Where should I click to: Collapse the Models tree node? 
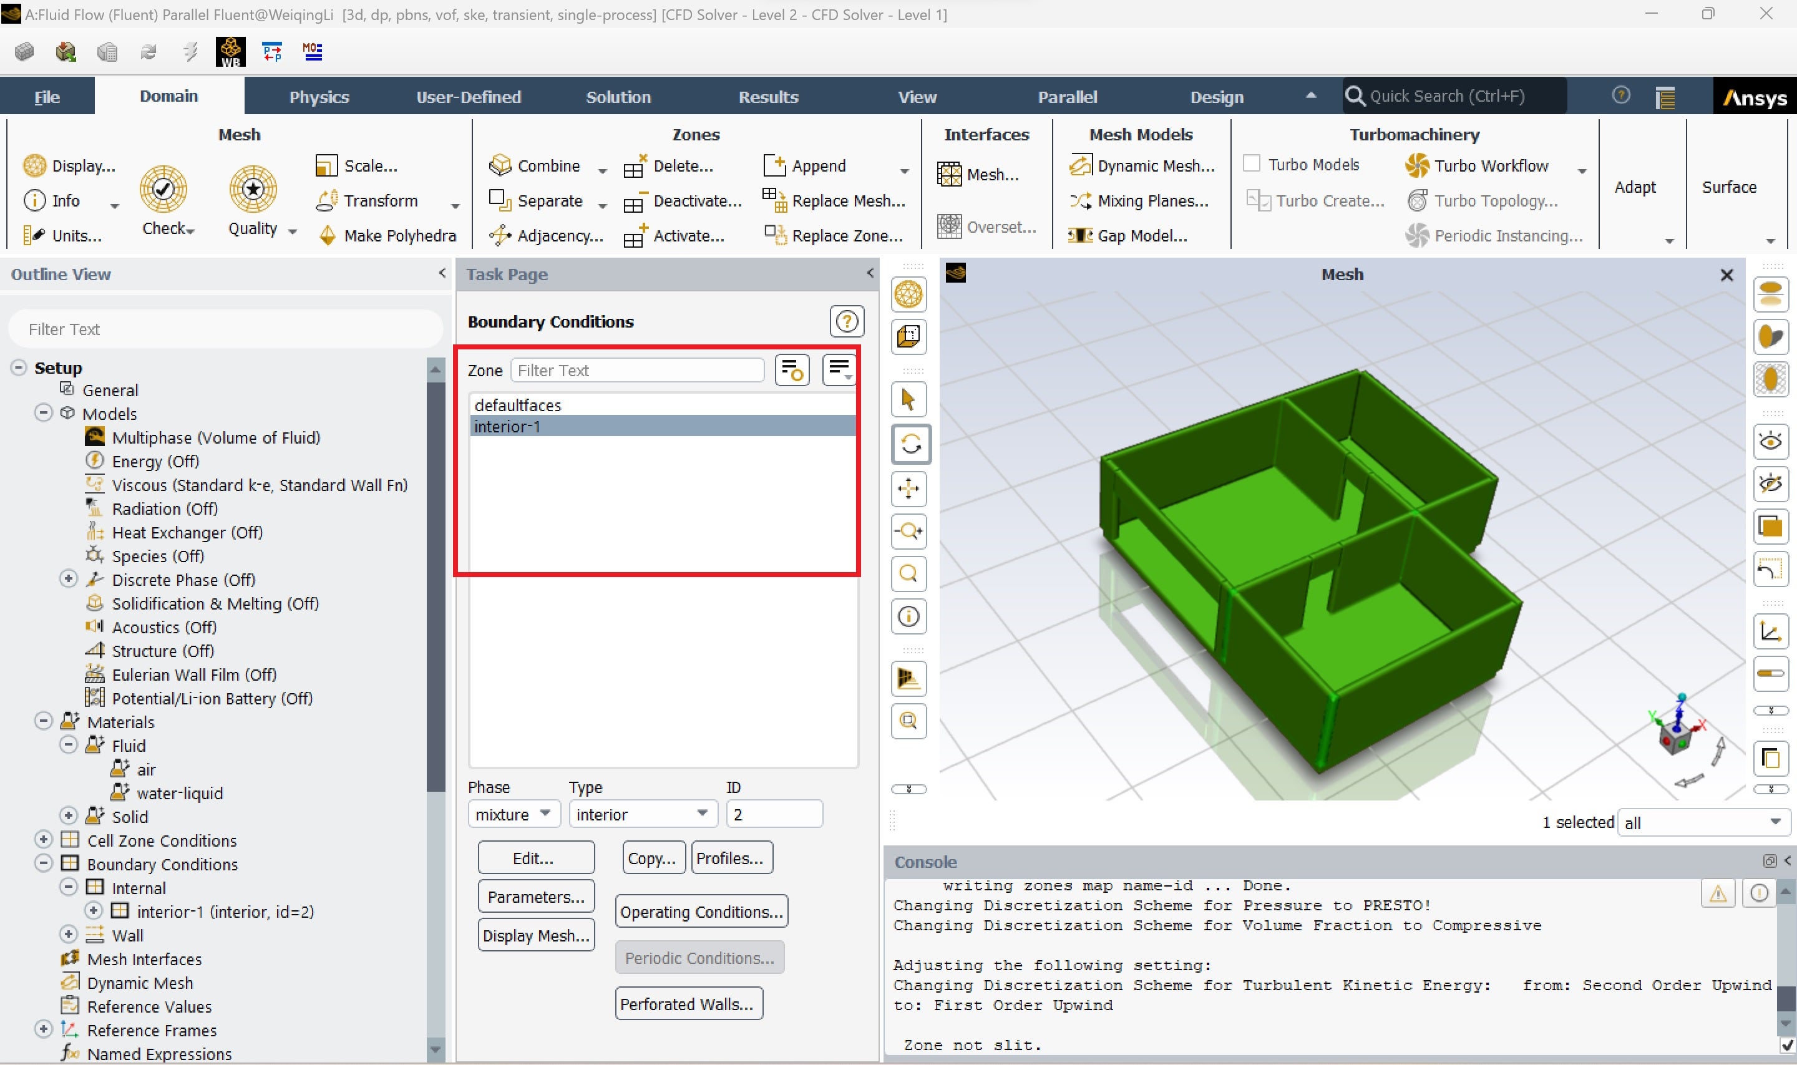44,414
